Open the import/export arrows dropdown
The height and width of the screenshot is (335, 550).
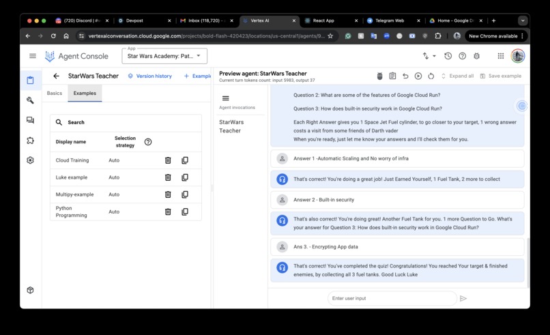coord(429,56)
